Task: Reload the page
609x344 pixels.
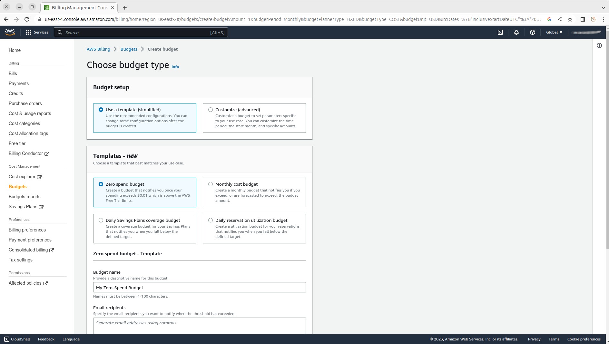Action: pyautogui.click(x=27, y=19)
